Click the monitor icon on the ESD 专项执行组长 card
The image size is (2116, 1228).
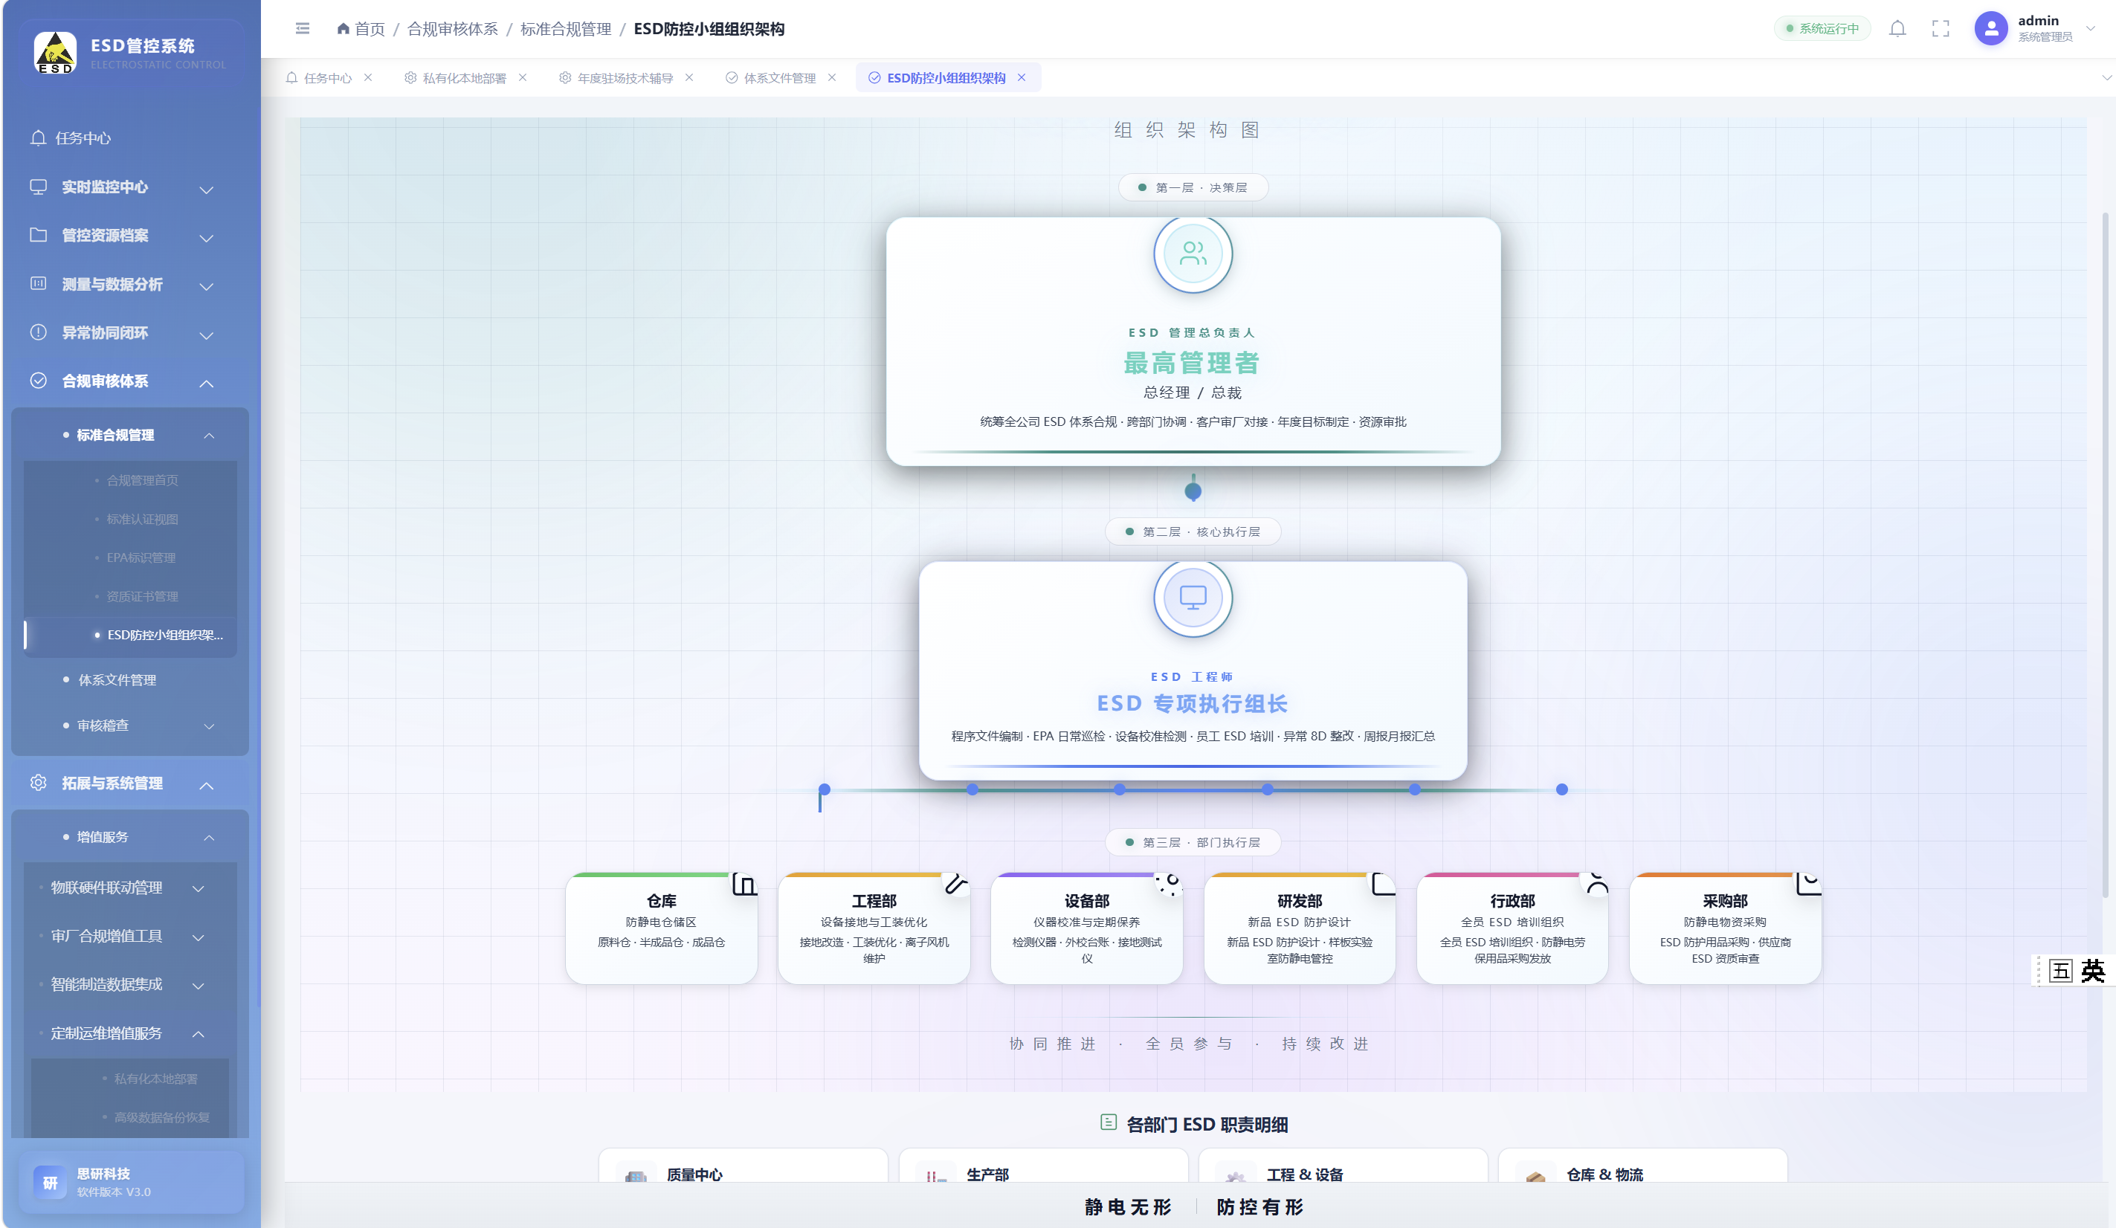[x=1193, y=598]
